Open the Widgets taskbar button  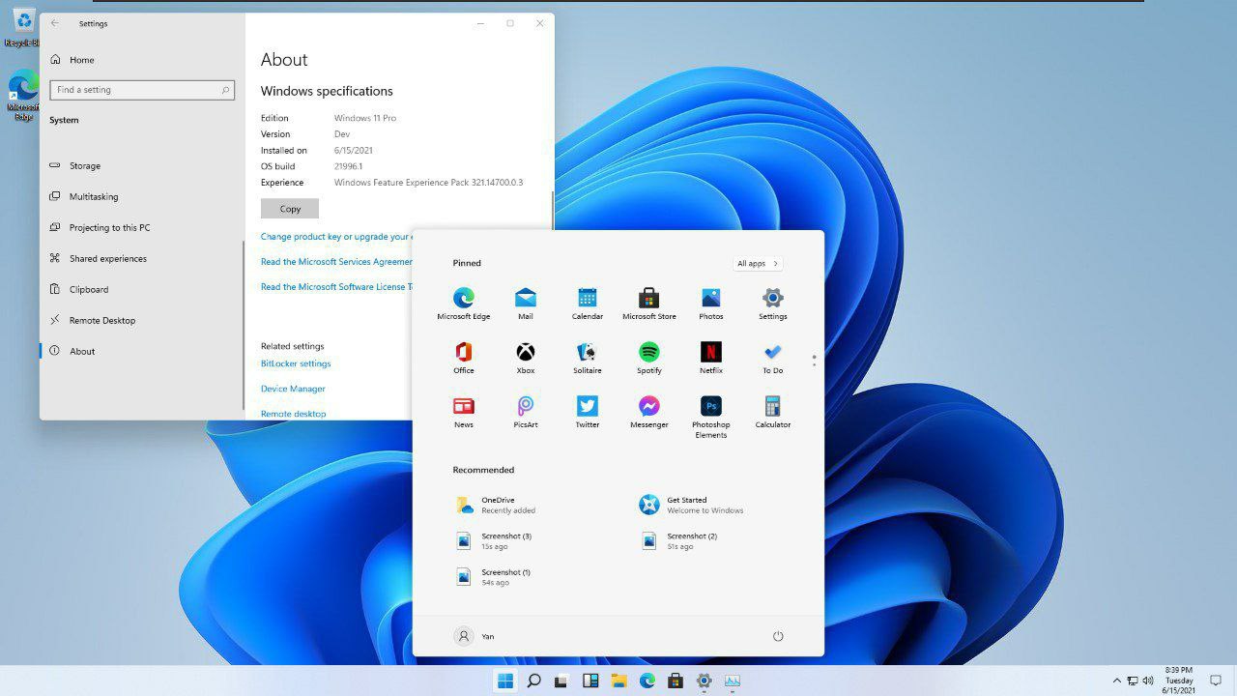590,681
